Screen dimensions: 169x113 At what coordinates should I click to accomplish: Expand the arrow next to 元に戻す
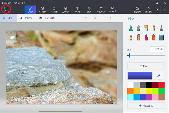(158, 10)
